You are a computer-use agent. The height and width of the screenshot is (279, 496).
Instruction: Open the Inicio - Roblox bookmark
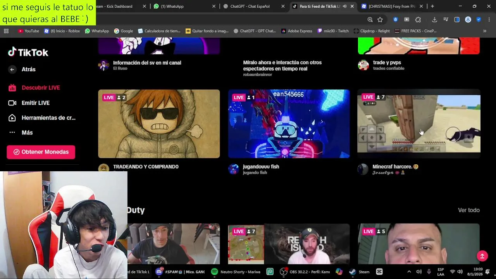(62, 31)
